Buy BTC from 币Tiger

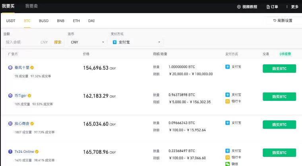click(279, 97)
